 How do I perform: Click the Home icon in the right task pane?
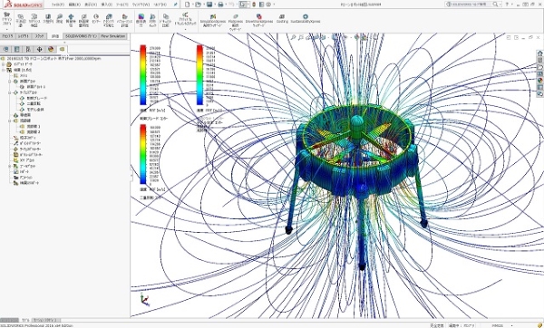(539, 53)
